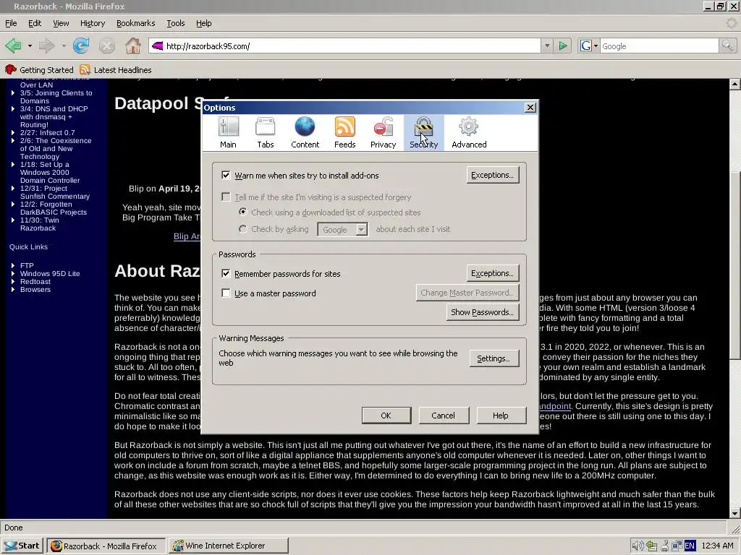The height and width of the screenshot is (555, 741).
Task: Click the Google search input field
Action: tap(660, 46)
